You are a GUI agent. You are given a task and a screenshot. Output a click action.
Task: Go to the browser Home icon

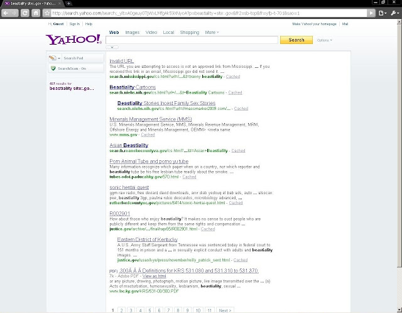point(36,13)
